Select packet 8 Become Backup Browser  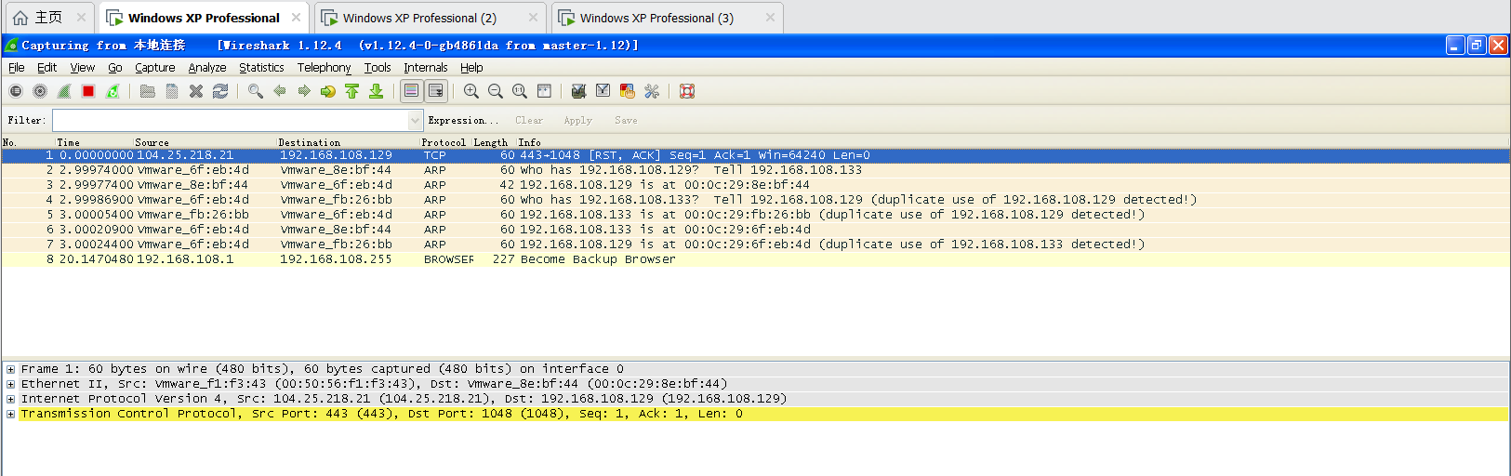tap(755, 259)
